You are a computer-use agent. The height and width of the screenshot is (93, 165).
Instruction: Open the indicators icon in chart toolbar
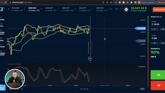(22, 89)
